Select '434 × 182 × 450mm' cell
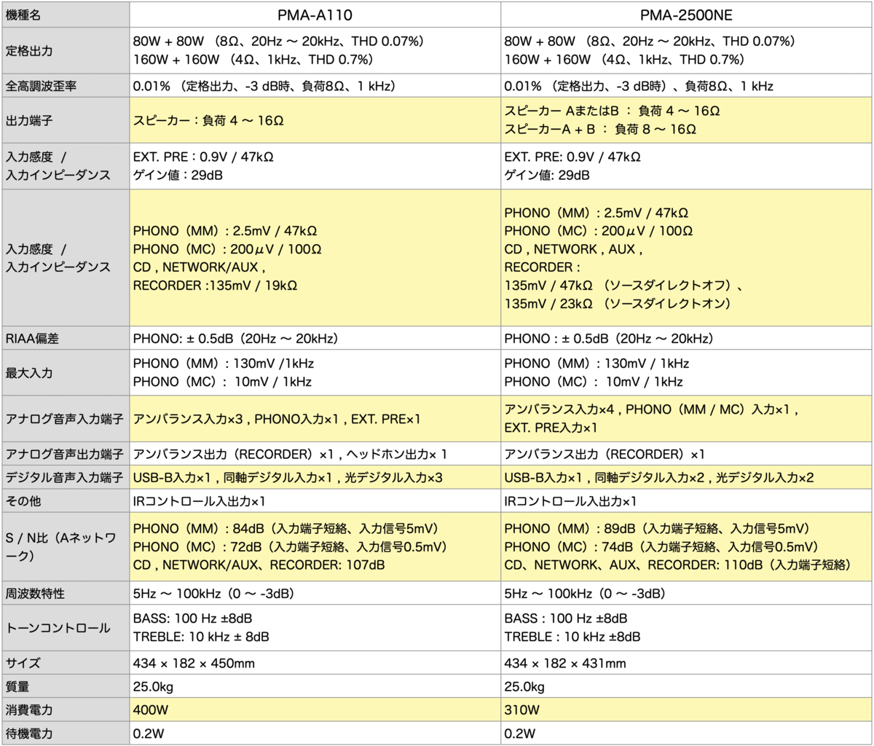The image size is (874, 746). 315,663
